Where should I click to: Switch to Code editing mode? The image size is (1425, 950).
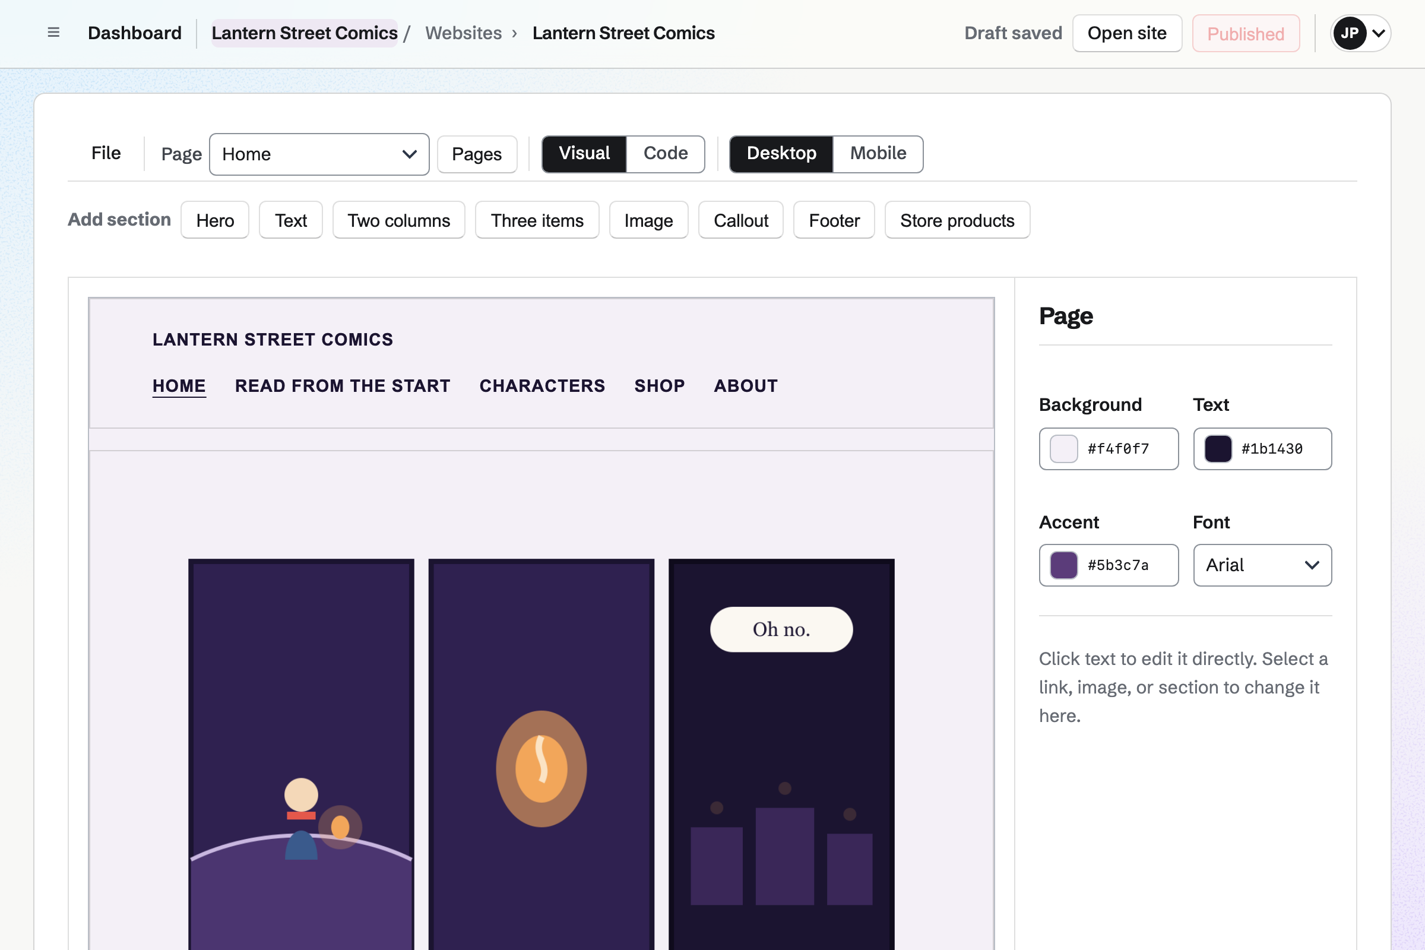[x=665, y=154]
